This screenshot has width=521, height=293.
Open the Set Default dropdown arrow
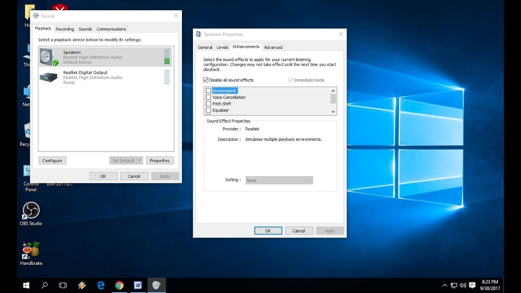140,160
